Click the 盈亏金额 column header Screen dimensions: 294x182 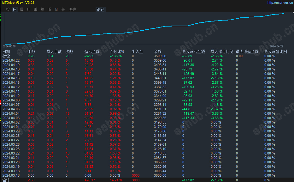pos(92,52)
